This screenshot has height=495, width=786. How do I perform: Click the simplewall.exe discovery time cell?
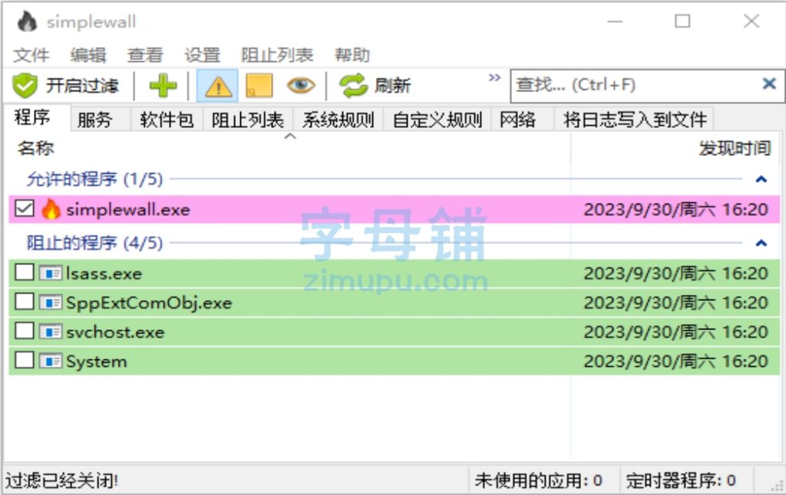675,209
